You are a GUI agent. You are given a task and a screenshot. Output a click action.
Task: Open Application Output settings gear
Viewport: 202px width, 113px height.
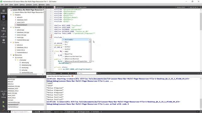76,73
